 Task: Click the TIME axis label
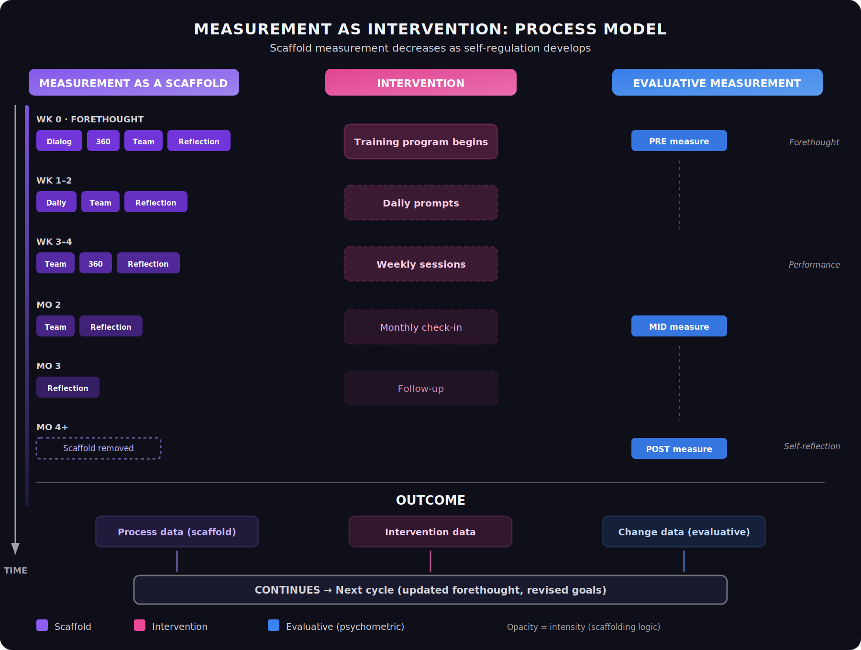pyautogui.click(x=15, y=570)
